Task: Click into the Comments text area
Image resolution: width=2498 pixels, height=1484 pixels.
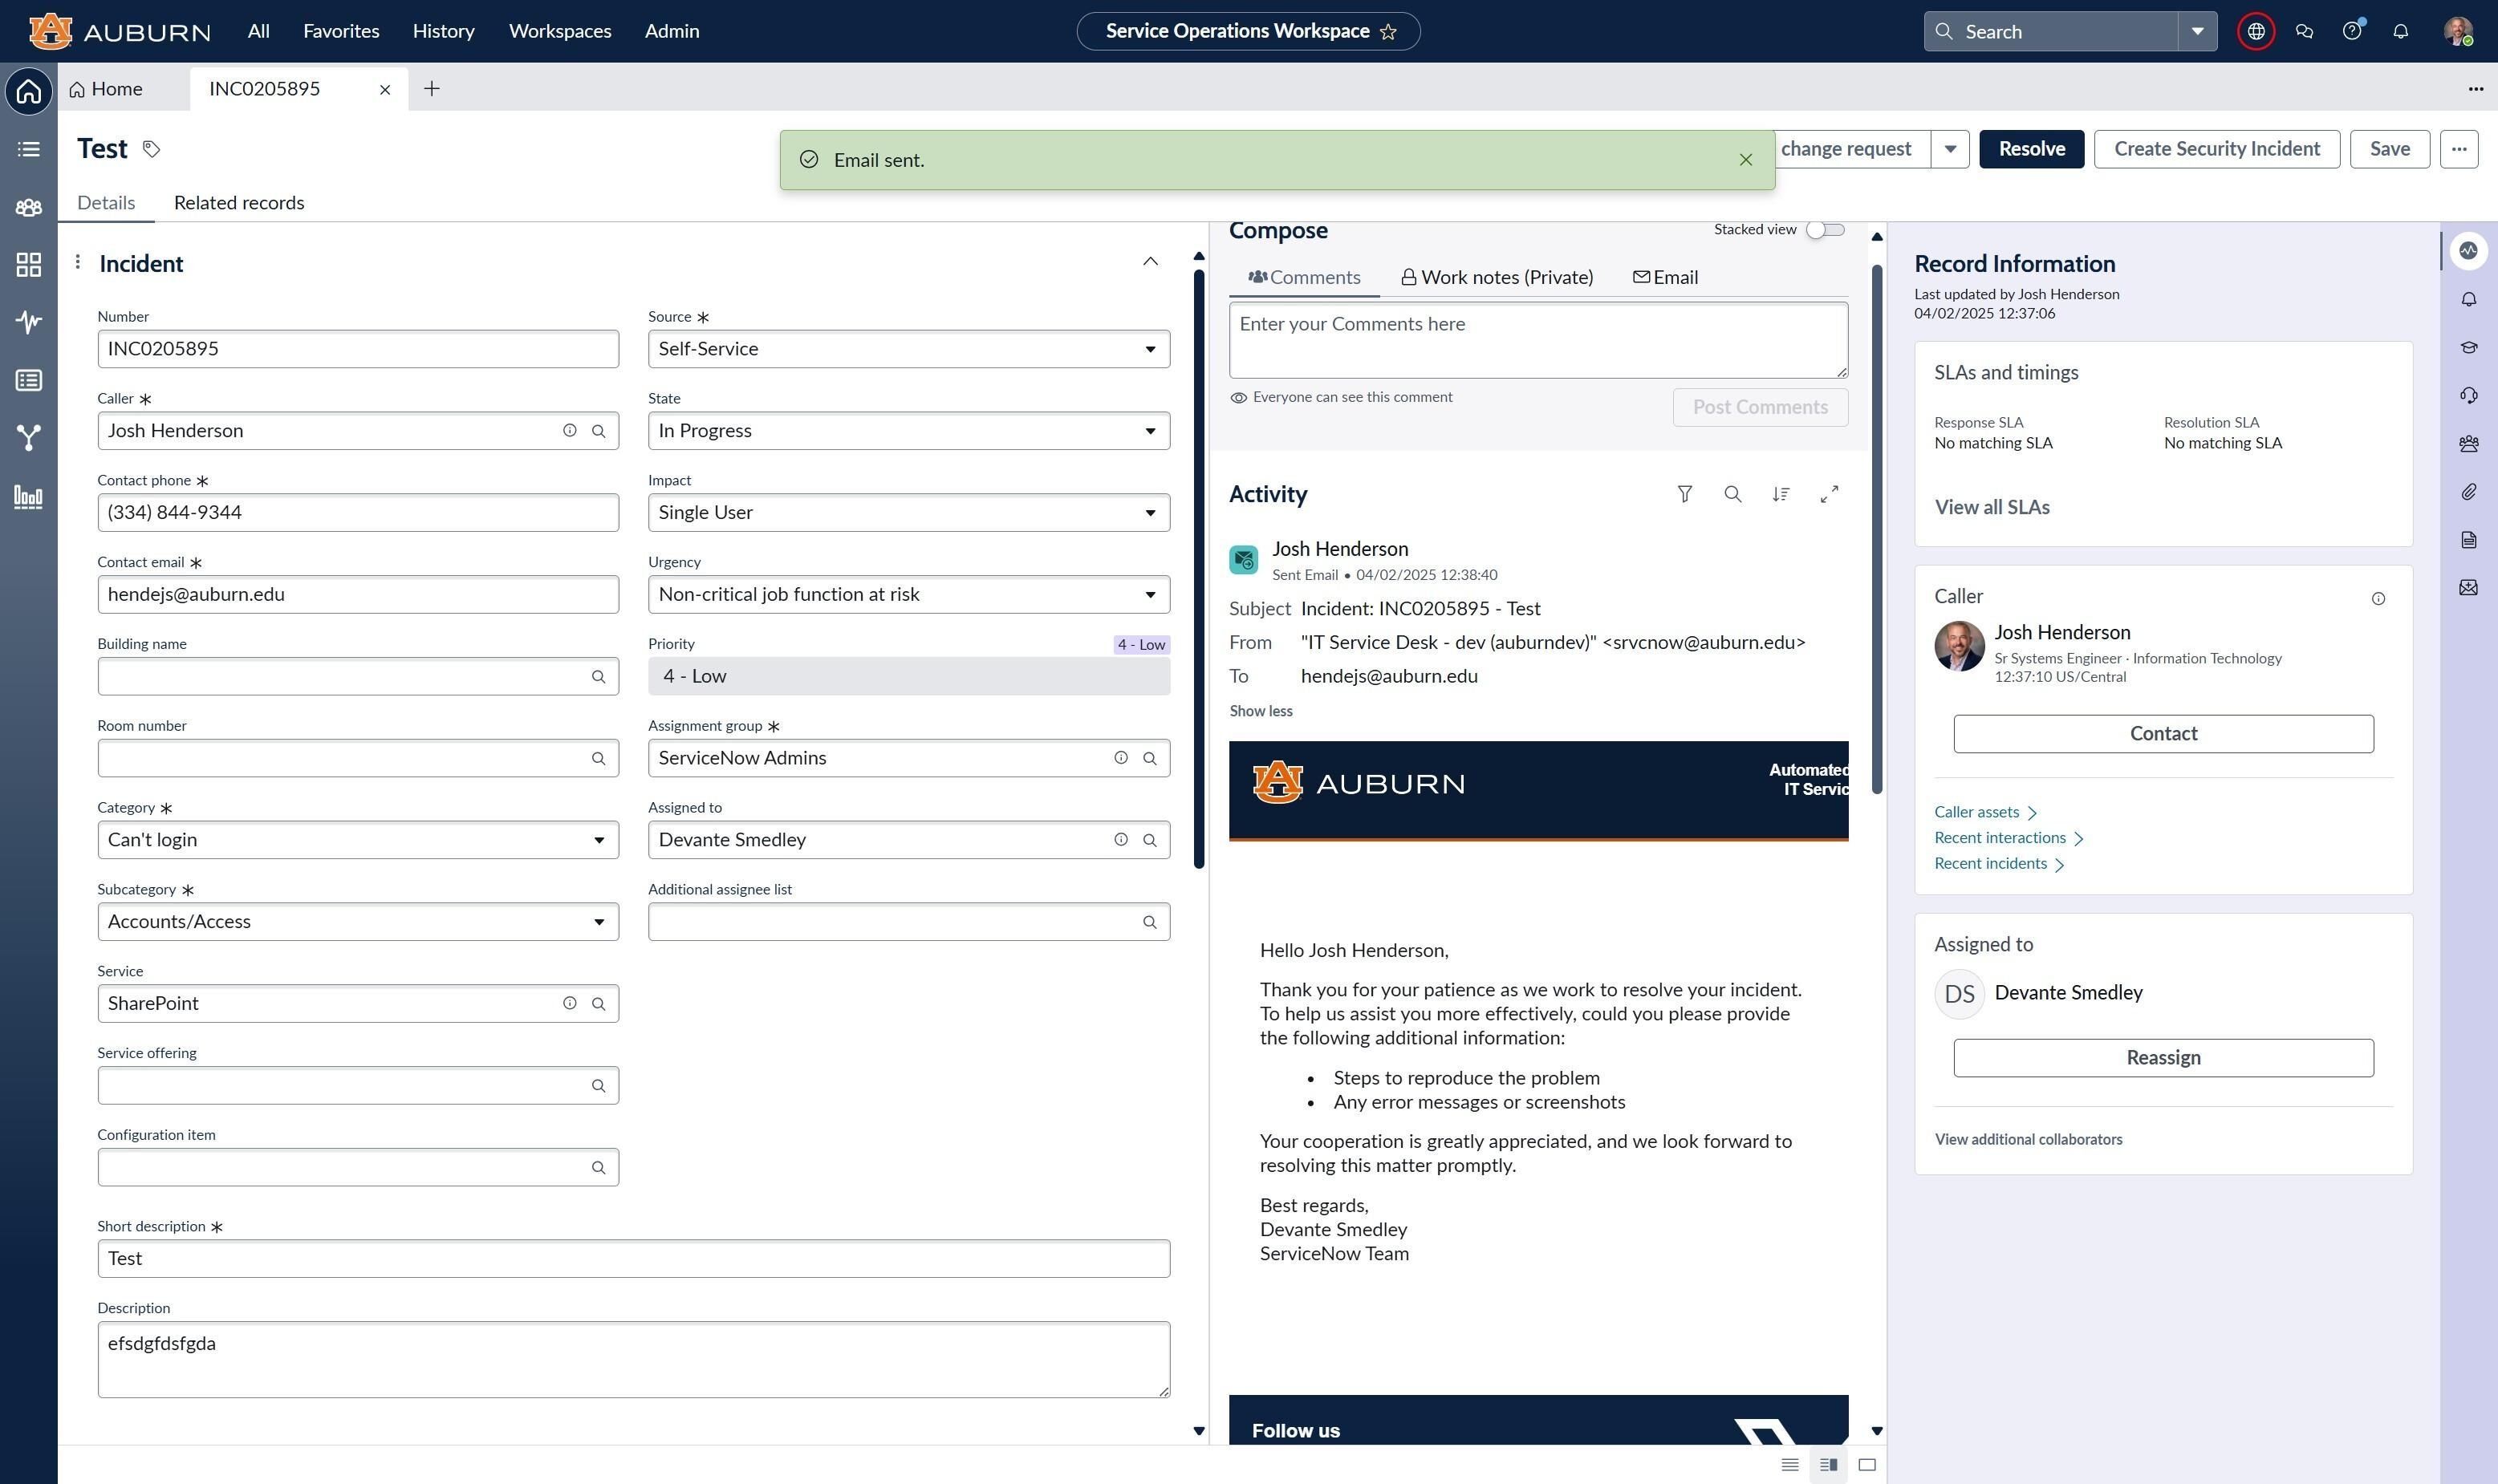Action: click(1537, 340)
